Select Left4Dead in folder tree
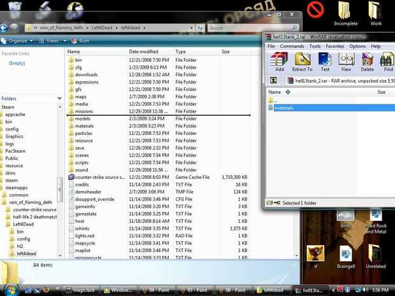The width and height of the screenshot is (395, 296). [x=23, y=224]
